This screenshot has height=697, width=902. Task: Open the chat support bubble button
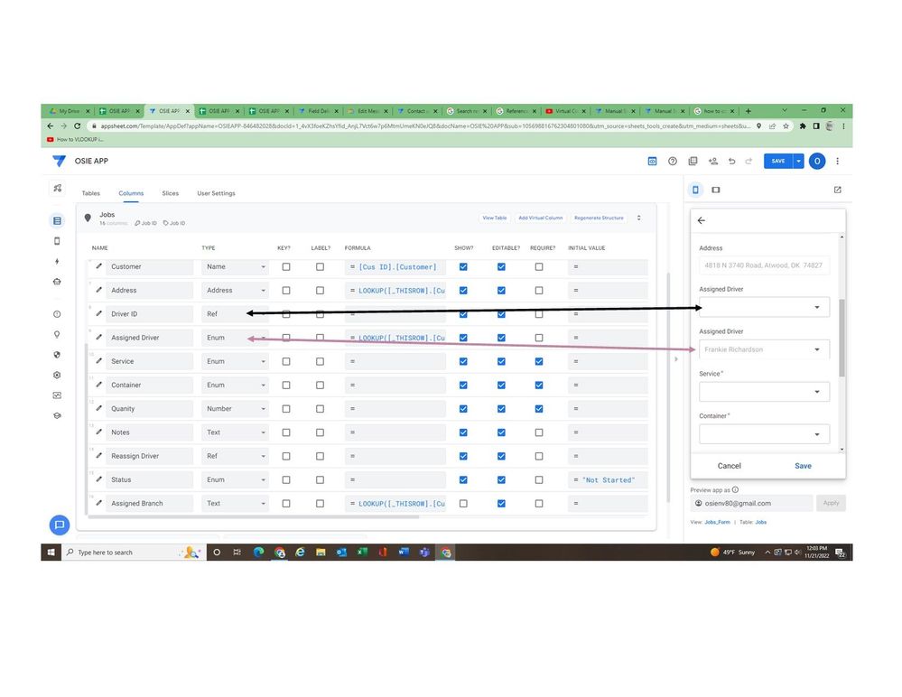click(60, 525)
